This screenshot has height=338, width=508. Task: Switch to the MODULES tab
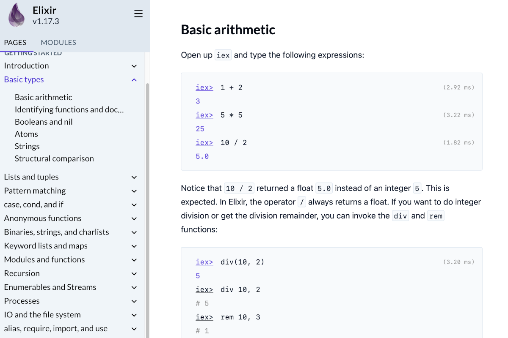click(58, 42)
